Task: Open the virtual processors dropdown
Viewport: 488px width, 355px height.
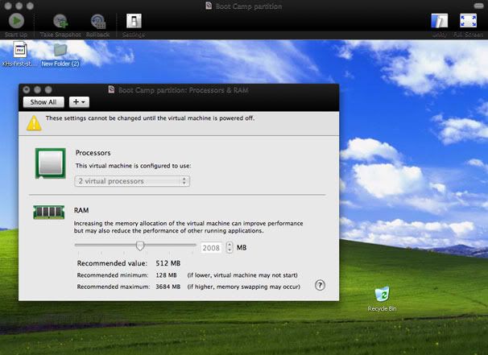Action: (x=132, y=181)
